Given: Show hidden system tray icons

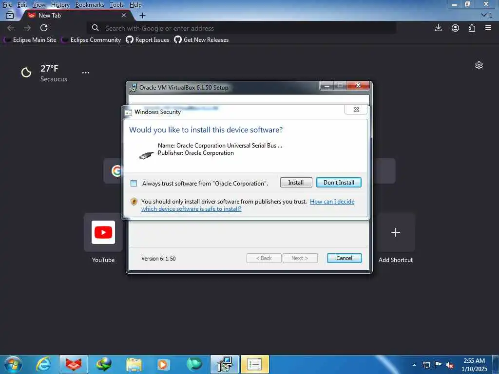Looking at the screenshot, I should coord(414,365).
